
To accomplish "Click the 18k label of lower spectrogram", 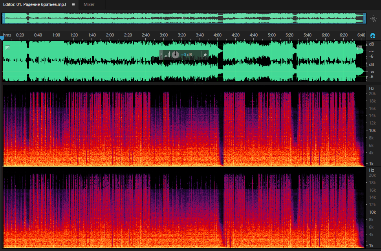I will [372, 183].
